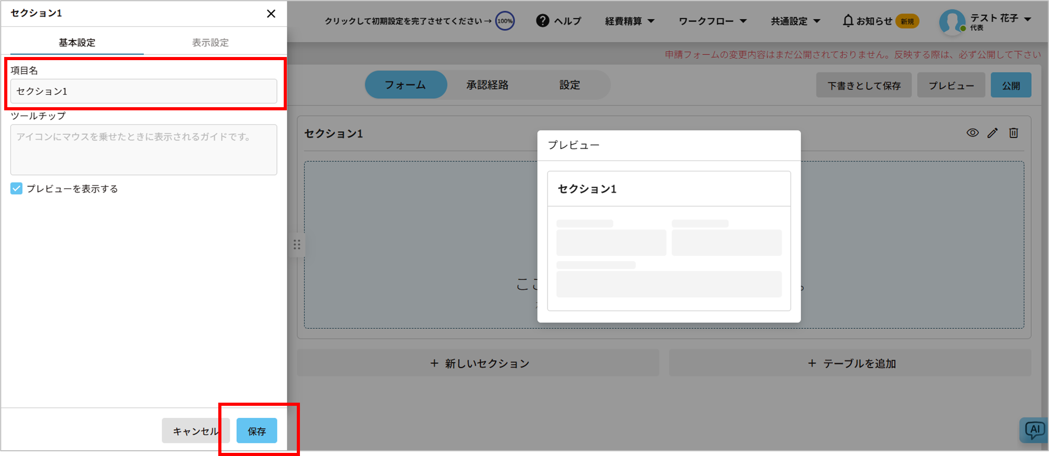Screen dimensions: 1049x456
Task: Click the ヘルプ question mark icon
Action: (543, 21)
